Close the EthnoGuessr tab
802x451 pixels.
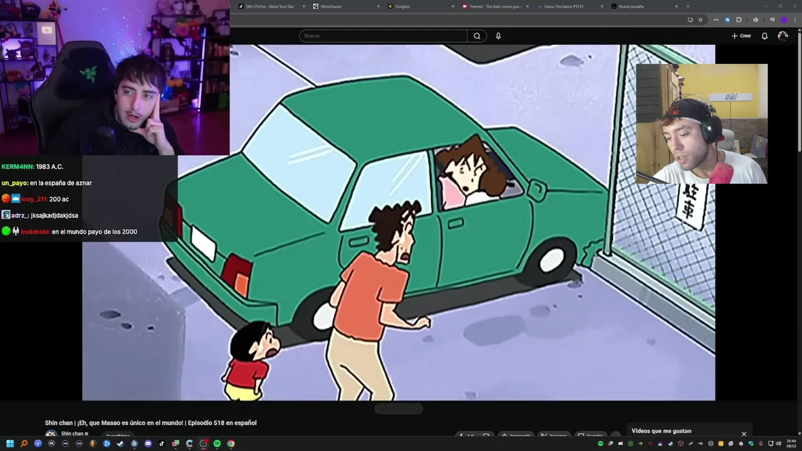coord(378,6)
